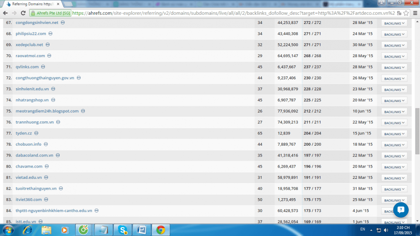Open the congdongsinhvien.net domain link
The height and width of the screenshot is (236, 420).
click(x=37, y=23)
